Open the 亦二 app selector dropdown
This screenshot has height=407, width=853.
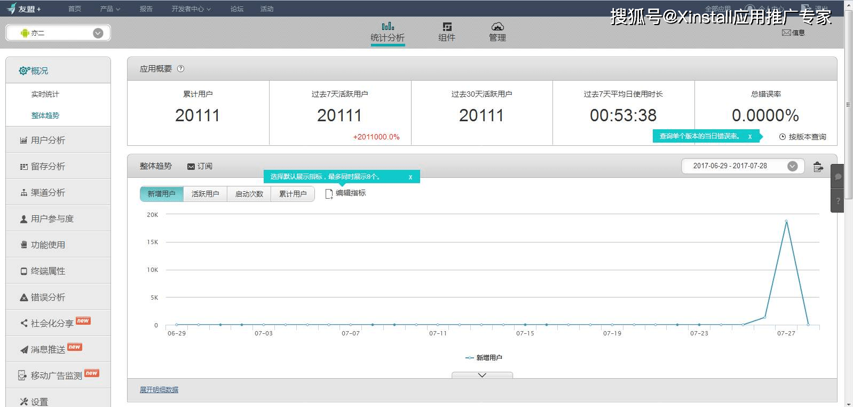58,33
